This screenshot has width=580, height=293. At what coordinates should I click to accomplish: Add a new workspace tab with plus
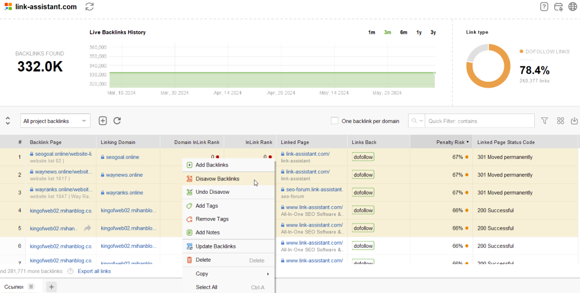point(51,287)
